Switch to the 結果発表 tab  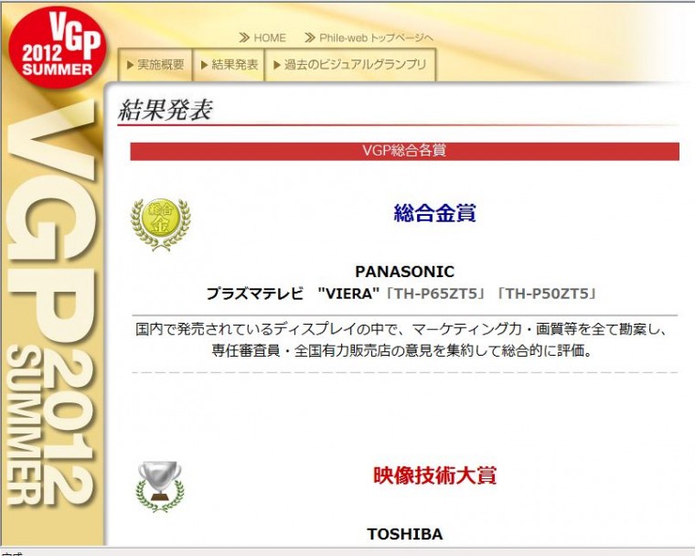tap(230, 65)
